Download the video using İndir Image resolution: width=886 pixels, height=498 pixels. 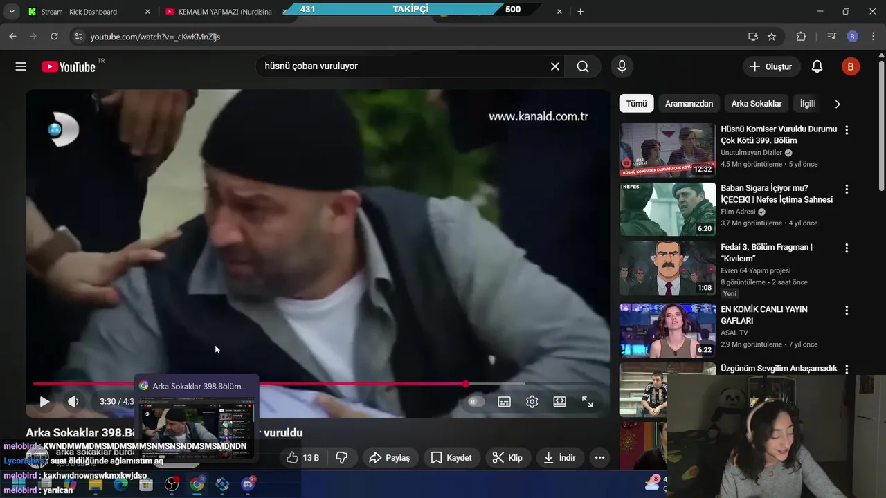pos(560,458)
